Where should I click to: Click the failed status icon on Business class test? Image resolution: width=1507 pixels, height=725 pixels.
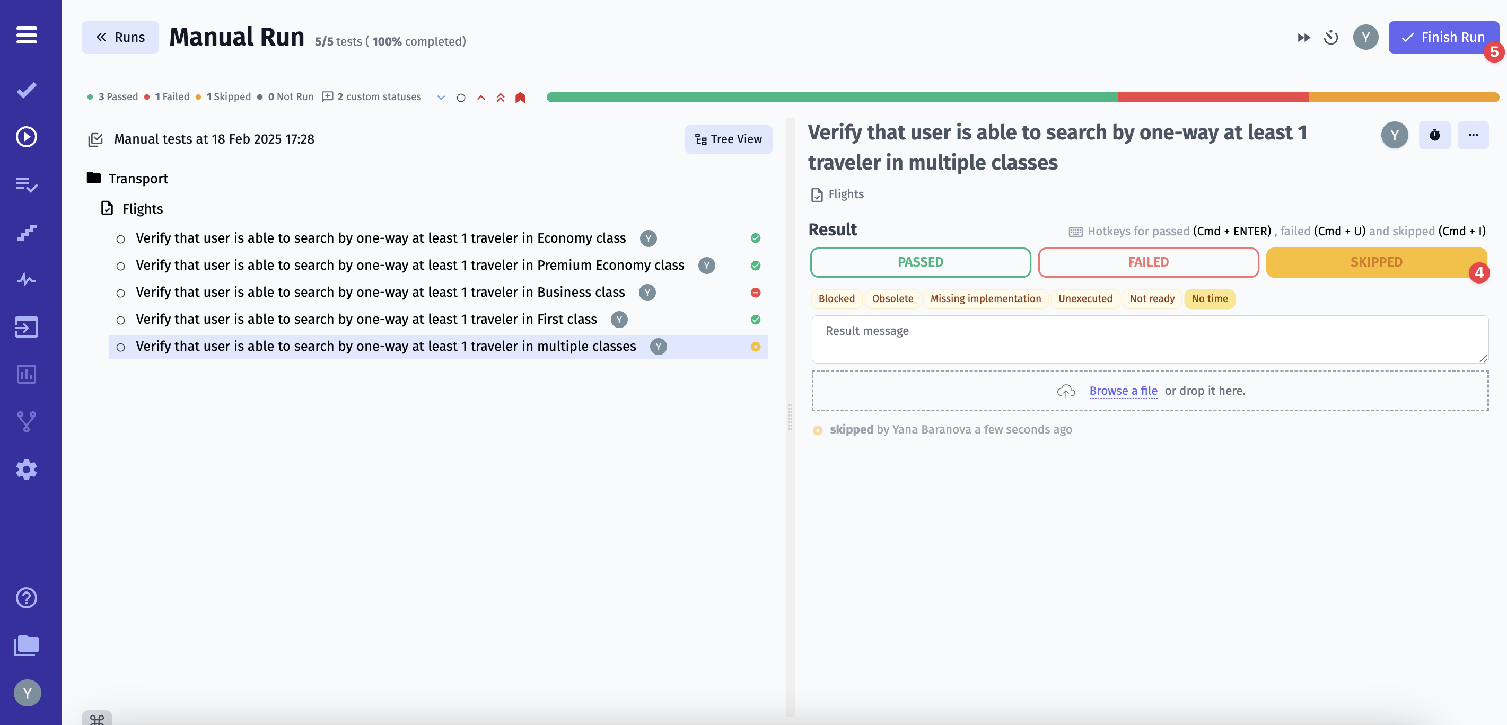pyautogui.click(x=756, y=292)
